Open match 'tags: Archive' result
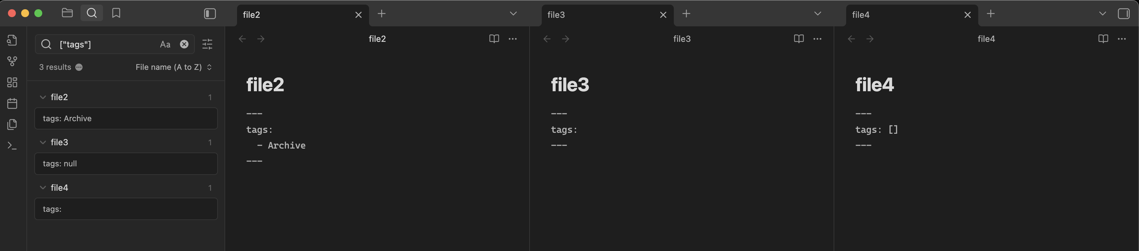 pyautogui.click(x=126, y=118)
